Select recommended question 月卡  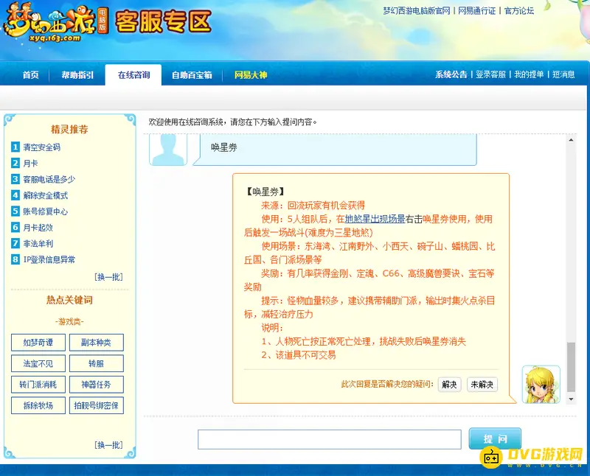[30, 163]
